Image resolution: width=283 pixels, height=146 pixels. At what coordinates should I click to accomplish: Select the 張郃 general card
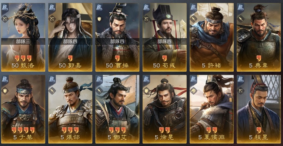(x=70, y=109)
